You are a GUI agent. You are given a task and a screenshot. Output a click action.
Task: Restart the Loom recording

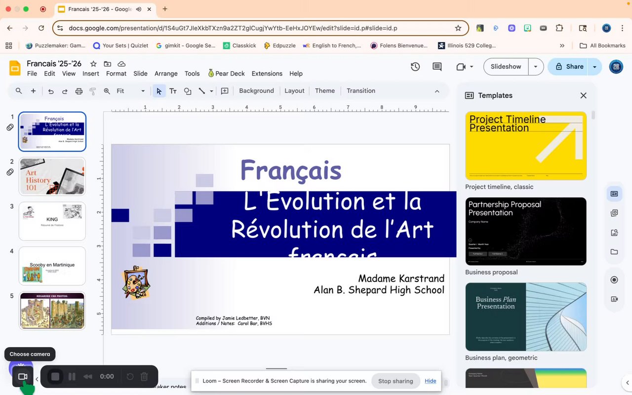[x=130, y=377]
